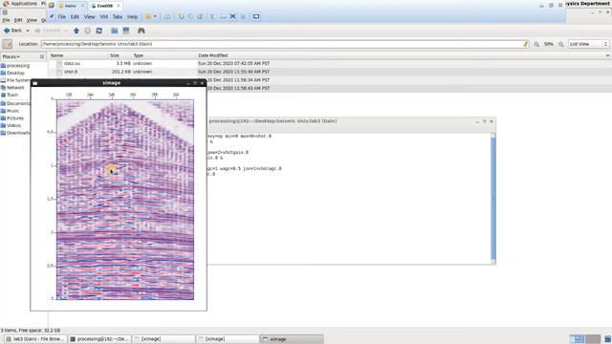Switch to the Home tab
612x344 pixels.
[71, 6]
